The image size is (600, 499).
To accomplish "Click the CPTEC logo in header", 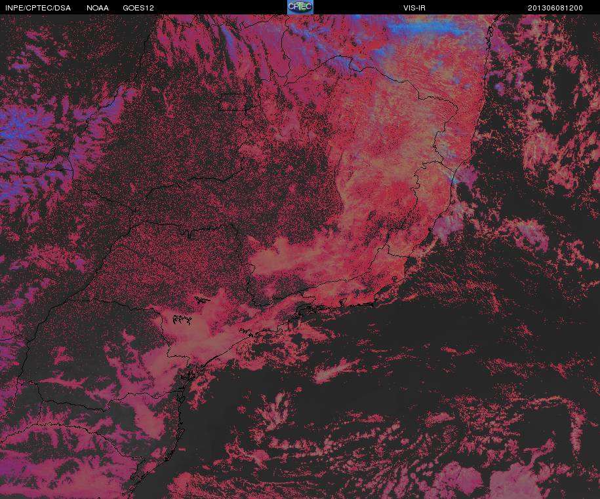I will 300,7.
